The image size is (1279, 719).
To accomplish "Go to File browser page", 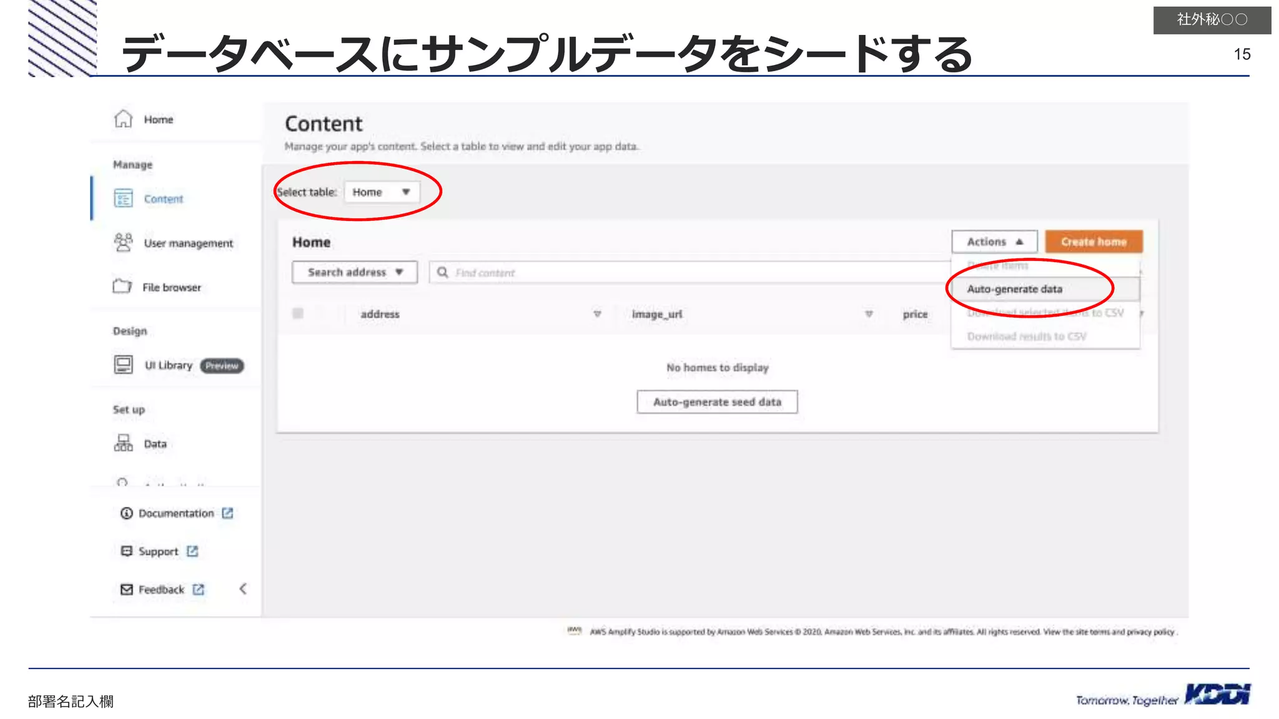I will (172, 287).
